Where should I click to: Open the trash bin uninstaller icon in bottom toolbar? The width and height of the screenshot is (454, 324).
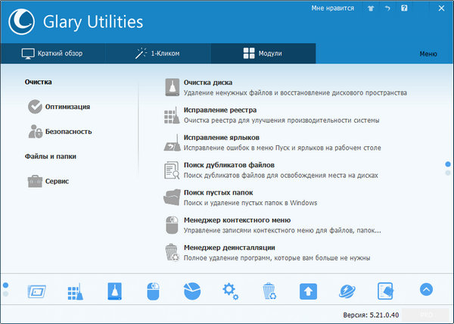269,291
